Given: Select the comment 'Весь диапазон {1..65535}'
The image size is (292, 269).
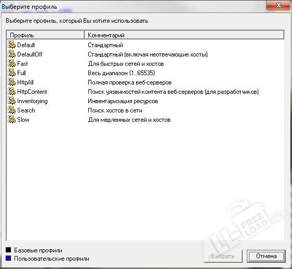Looking at the screenshot, I should (122, 73).
